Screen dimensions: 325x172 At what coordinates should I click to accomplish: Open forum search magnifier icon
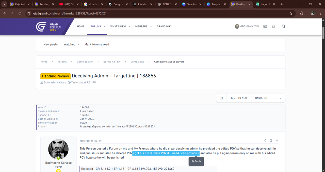pos(284,26)
